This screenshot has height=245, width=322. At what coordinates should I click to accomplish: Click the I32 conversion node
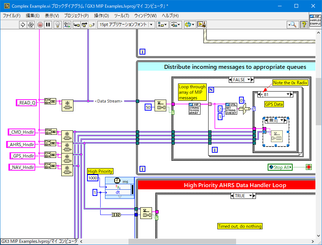click(x=116, y=215)
